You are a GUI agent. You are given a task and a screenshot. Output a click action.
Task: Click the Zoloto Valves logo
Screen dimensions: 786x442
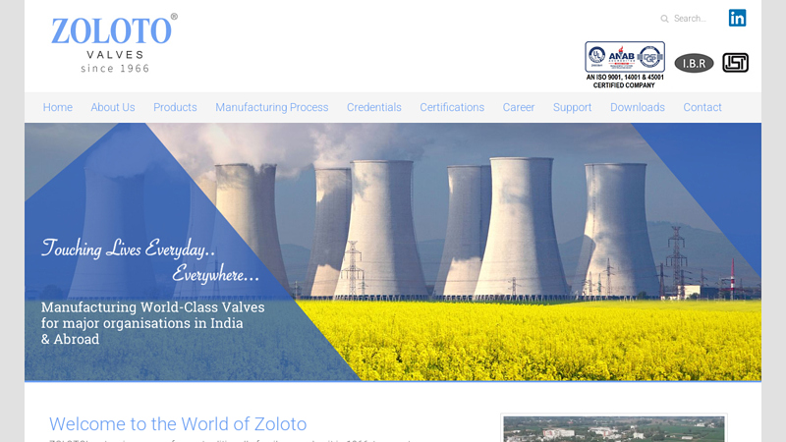114,43
